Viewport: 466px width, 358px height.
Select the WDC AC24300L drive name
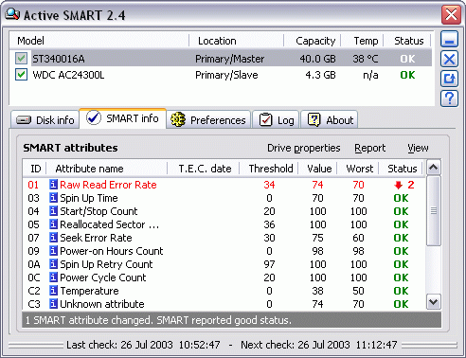pyautogui.click(x=68, y=75)
